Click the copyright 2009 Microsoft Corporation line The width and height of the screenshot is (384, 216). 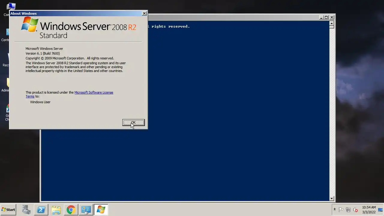point(70,58)
